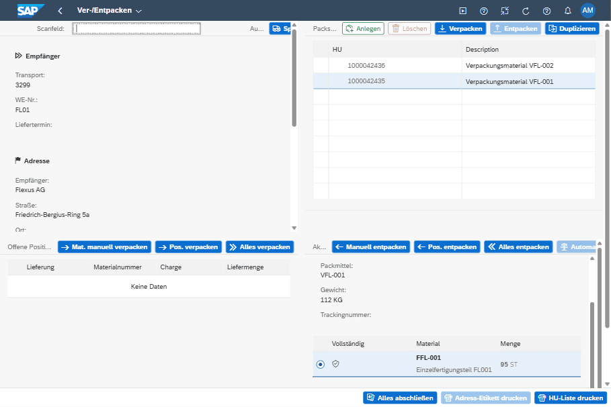The height and width of the screenshot is (407, 611).
Task: Click the Material column header
Action: (428, 343)
